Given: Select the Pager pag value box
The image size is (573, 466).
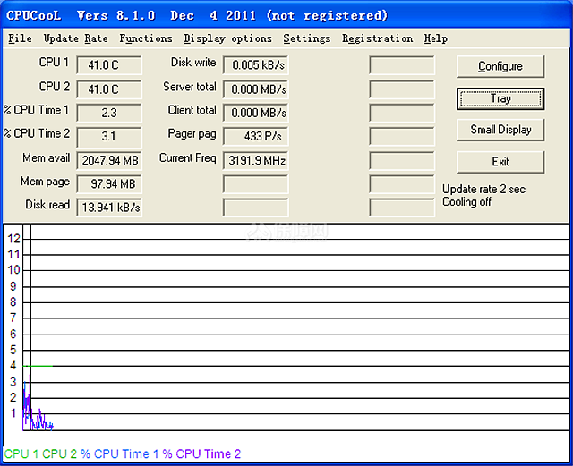Looking at the screenshot, I should pos(255,137).
